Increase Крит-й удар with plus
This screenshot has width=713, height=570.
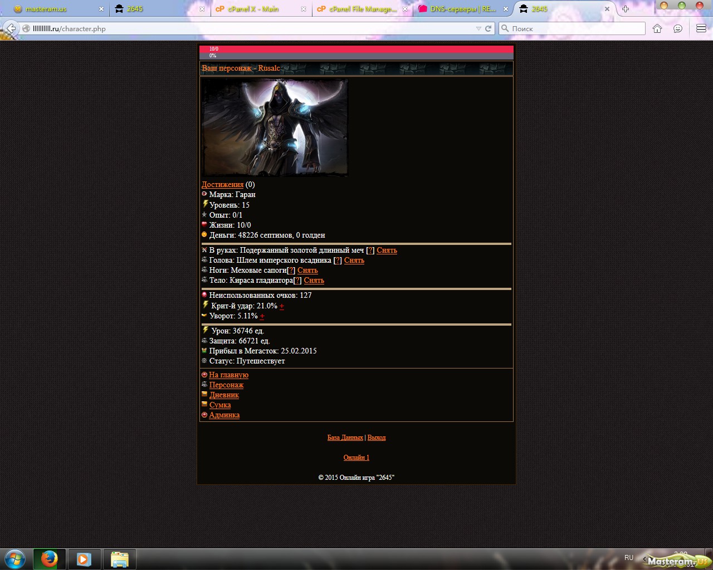point(282,306)
